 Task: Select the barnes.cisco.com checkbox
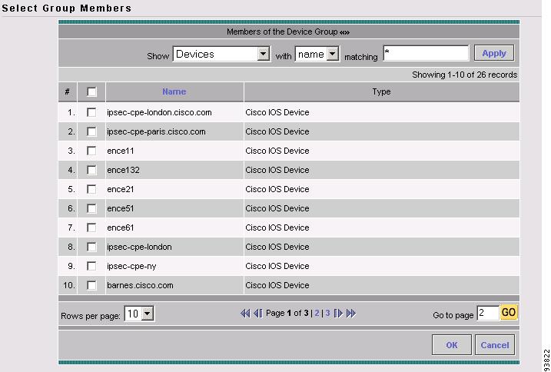click(91, 285)
